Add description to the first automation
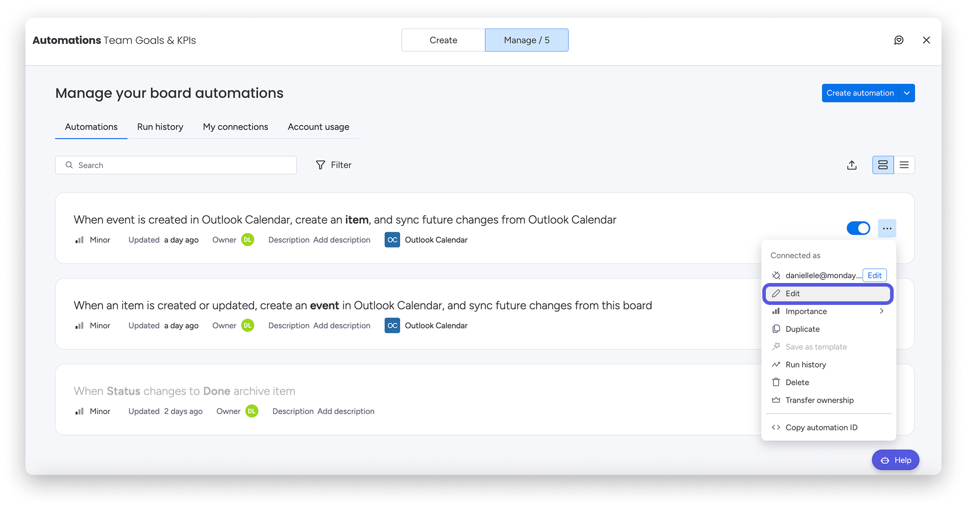Screen dimensions: 967x508 (x=342, y=240)
